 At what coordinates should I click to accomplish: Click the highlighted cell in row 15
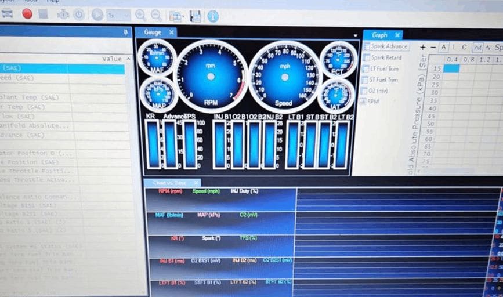pos(451,68)
